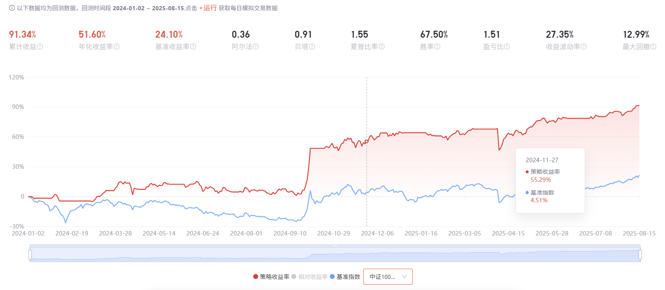Click help icon next to 贝塔
This screenshot has width=665, height=290.
[x=312, y=47]
